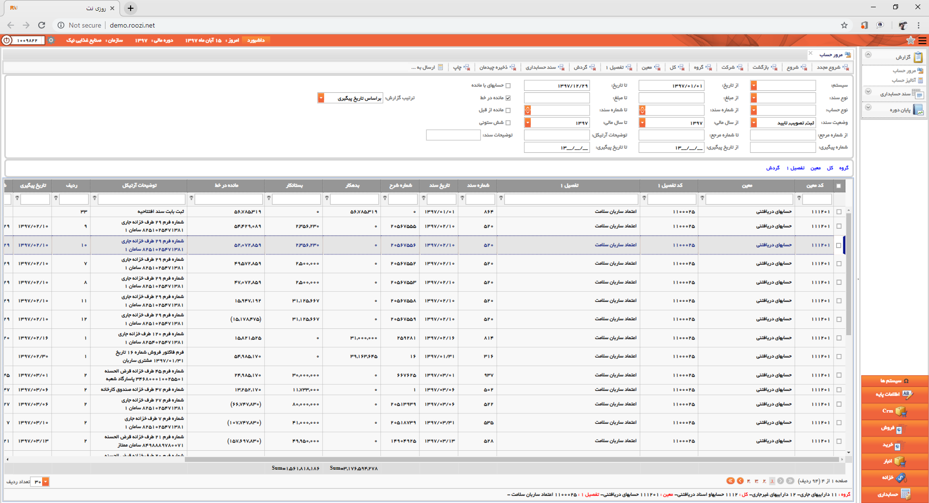The width and height of the screenshot is (929, 503).
Task: Toggle the حسابهای با مانده checkbox
Action: (508, 86)
